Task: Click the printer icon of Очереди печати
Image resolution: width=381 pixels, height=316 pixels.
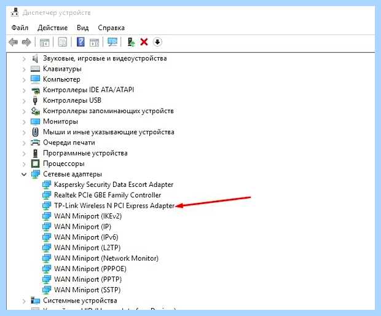Action: point(35,143)
